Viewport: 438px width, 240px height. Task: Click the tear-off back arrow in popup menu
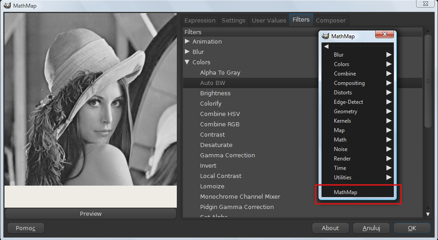pyautogui.click(x=326, y=46)
